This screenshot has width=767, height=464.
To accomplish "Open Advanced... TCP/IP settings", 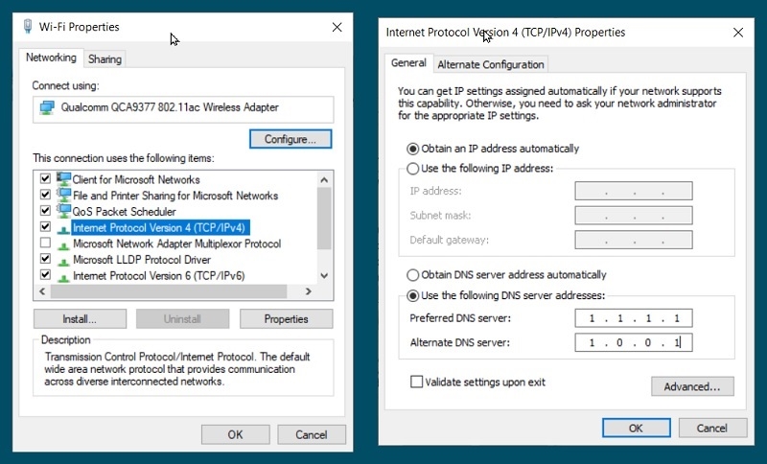I will coord(691,386).
